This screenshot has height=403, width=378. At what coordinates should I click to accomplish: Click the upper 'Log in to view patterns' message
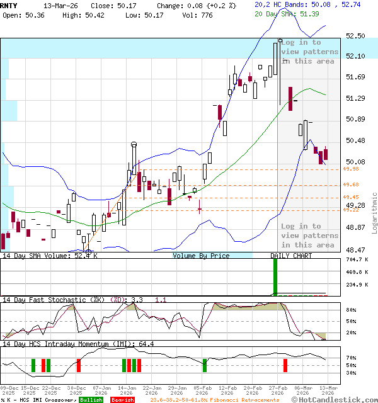pos(309,52)
